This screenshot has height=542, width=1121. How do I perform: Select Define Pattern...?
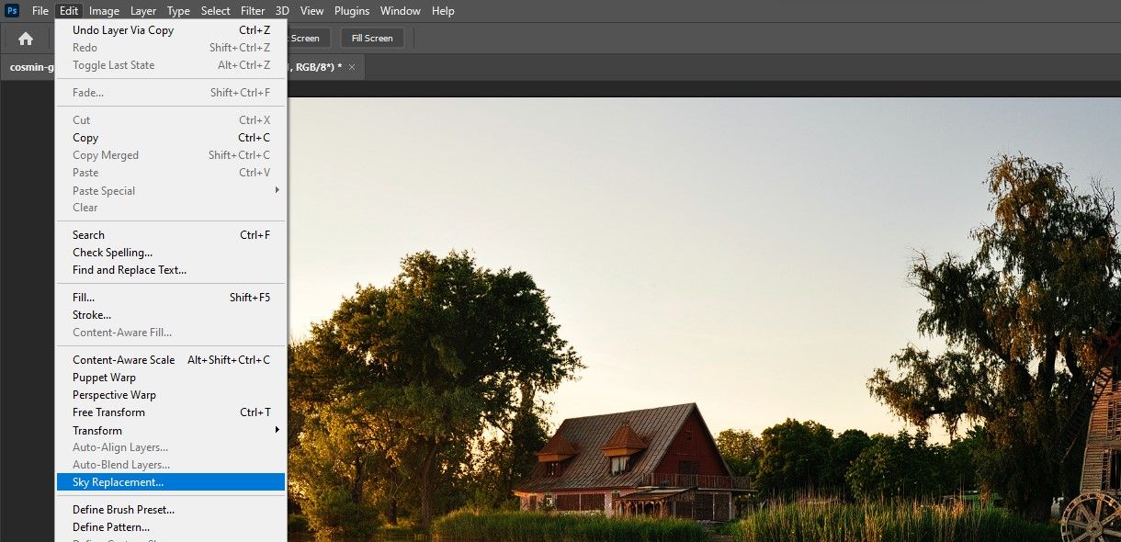(171, 527)
